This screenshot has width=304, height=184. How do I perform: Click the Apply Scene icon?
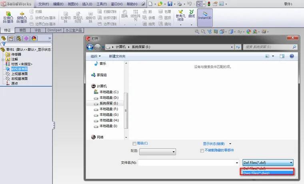click(255, 32)
